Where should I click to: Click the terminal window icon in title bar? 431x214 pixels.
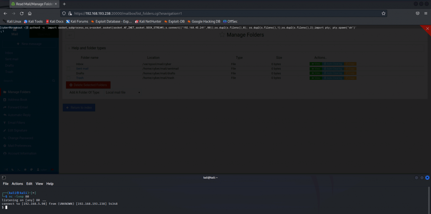click(3, 178)
